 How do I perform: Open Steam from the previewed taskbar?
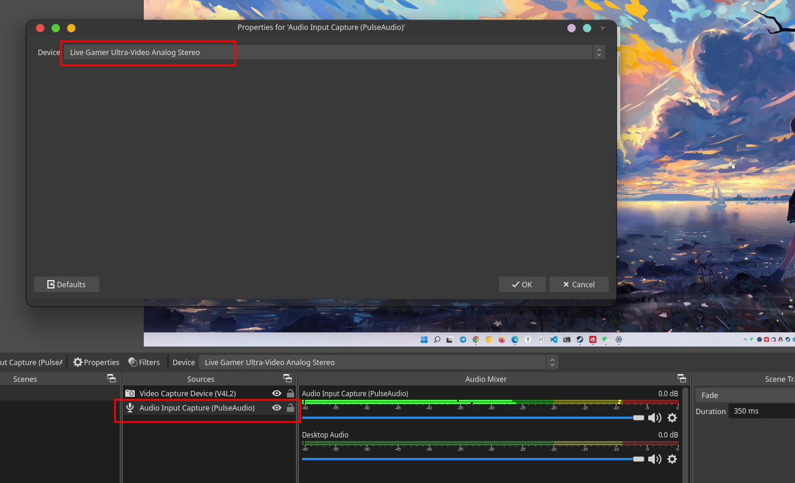pos(580,339)
